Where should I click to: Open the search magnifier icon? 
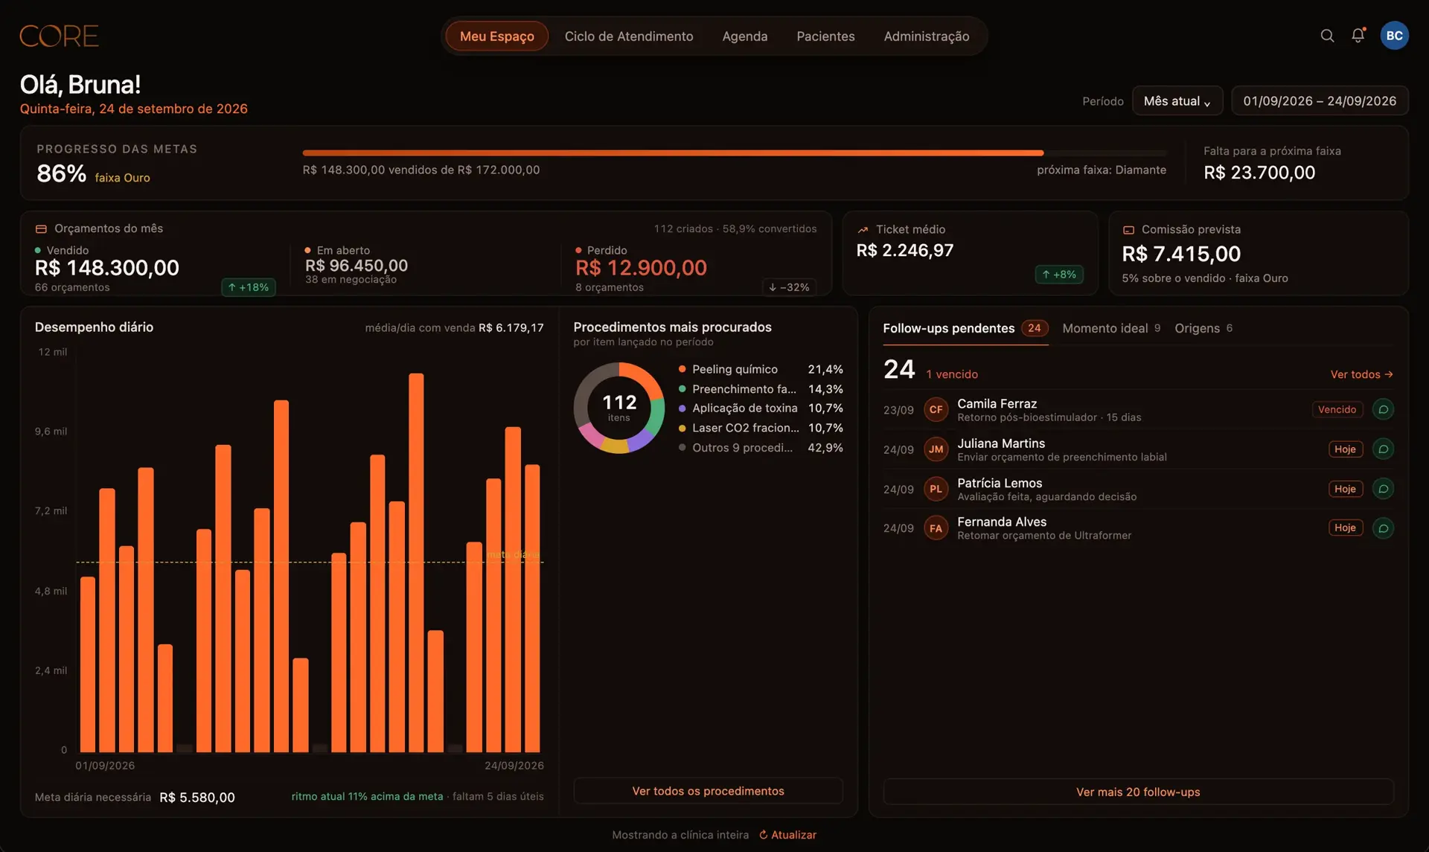1327,36
